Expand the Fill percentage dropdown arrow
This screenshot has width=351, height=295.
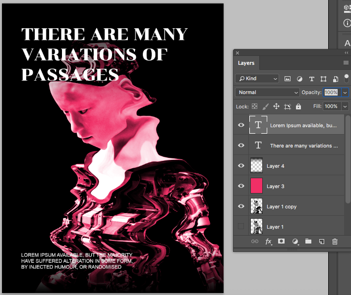(345, 106)
